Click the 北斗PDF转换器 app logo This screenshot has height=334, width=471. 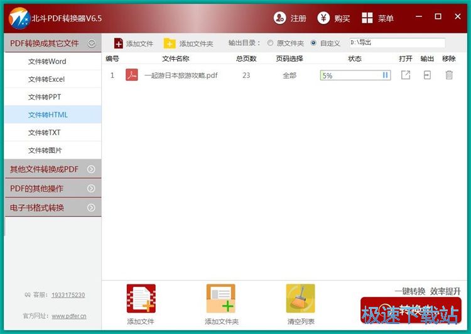(x=19, y=18)
